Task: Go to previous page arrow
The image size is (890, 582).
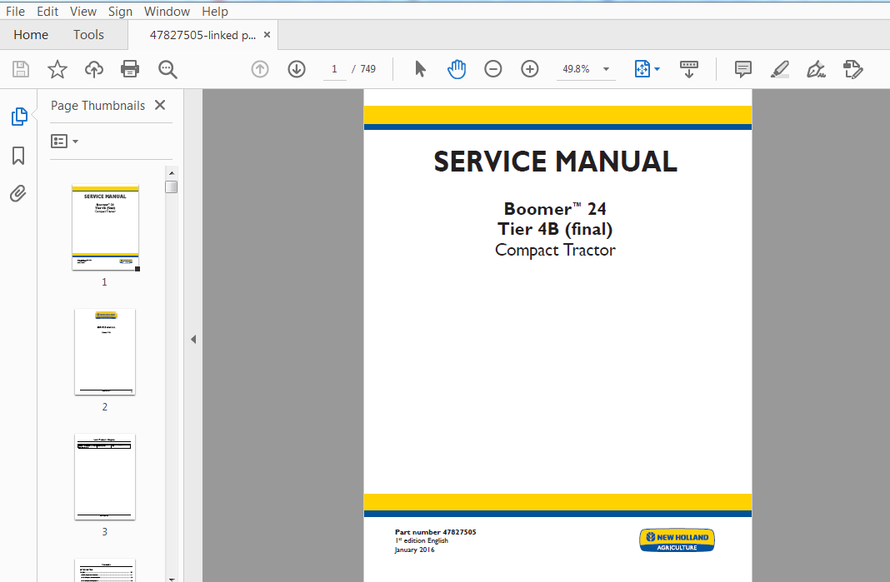Action: pyautogui.click(x=260, y=69)
